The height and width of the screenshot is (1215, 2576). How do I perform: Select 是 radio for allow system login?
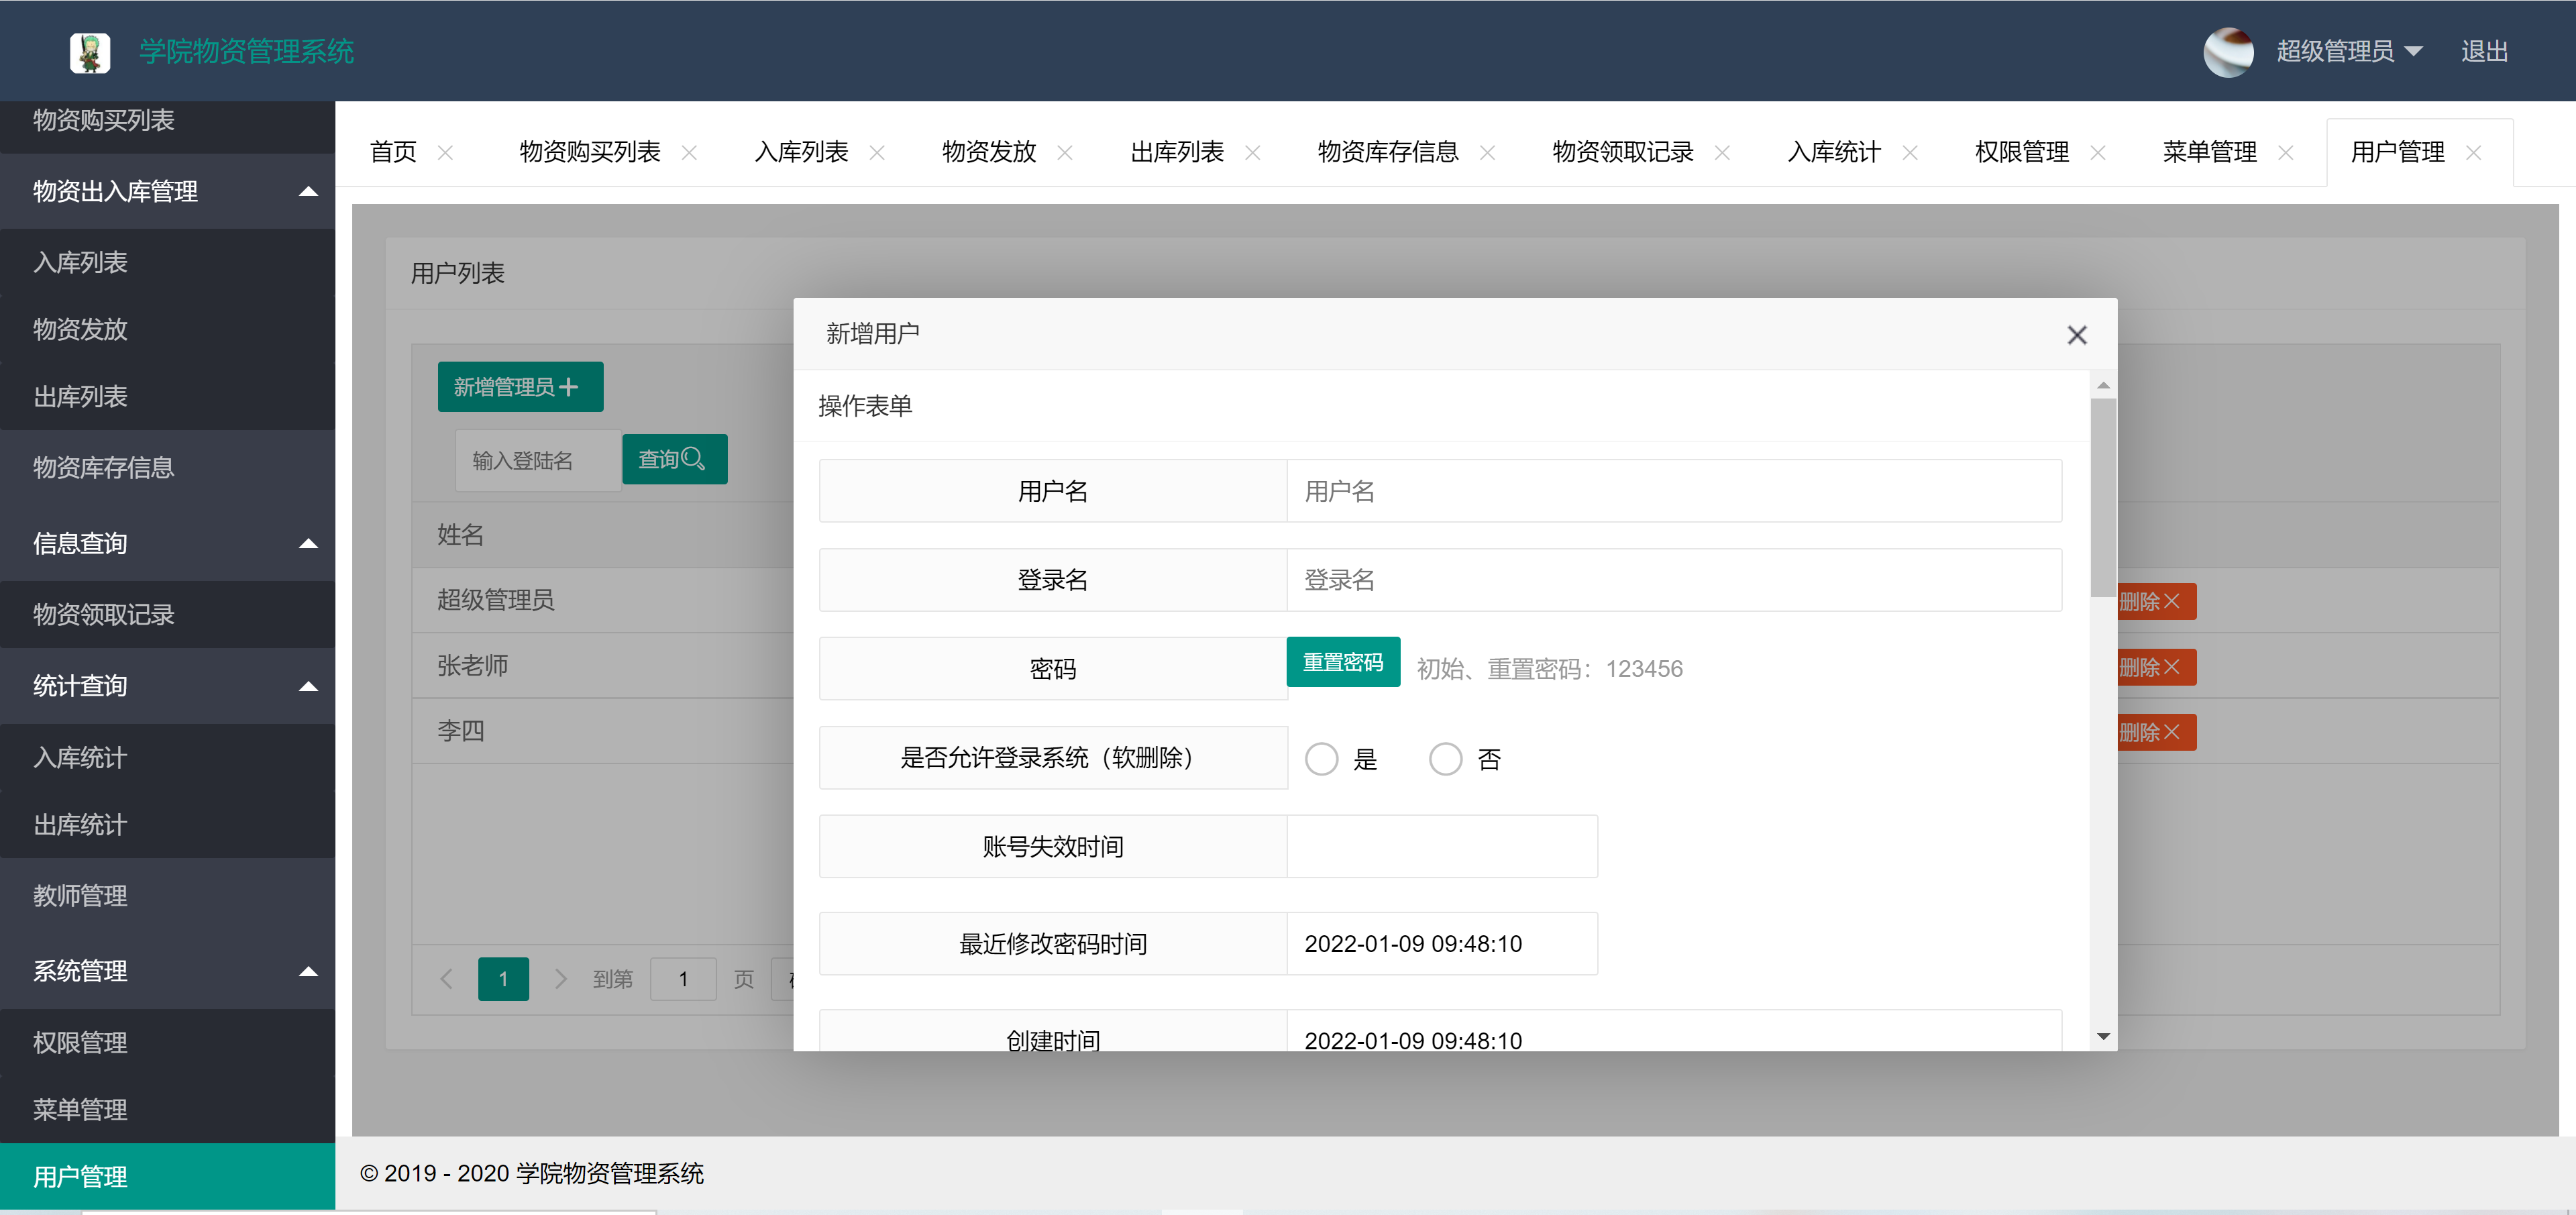(1322, 758)
